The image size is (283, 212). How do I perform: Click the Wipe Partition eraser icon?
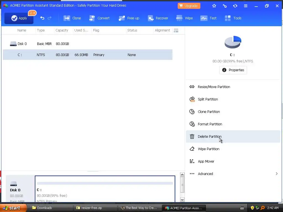[192, 149]
